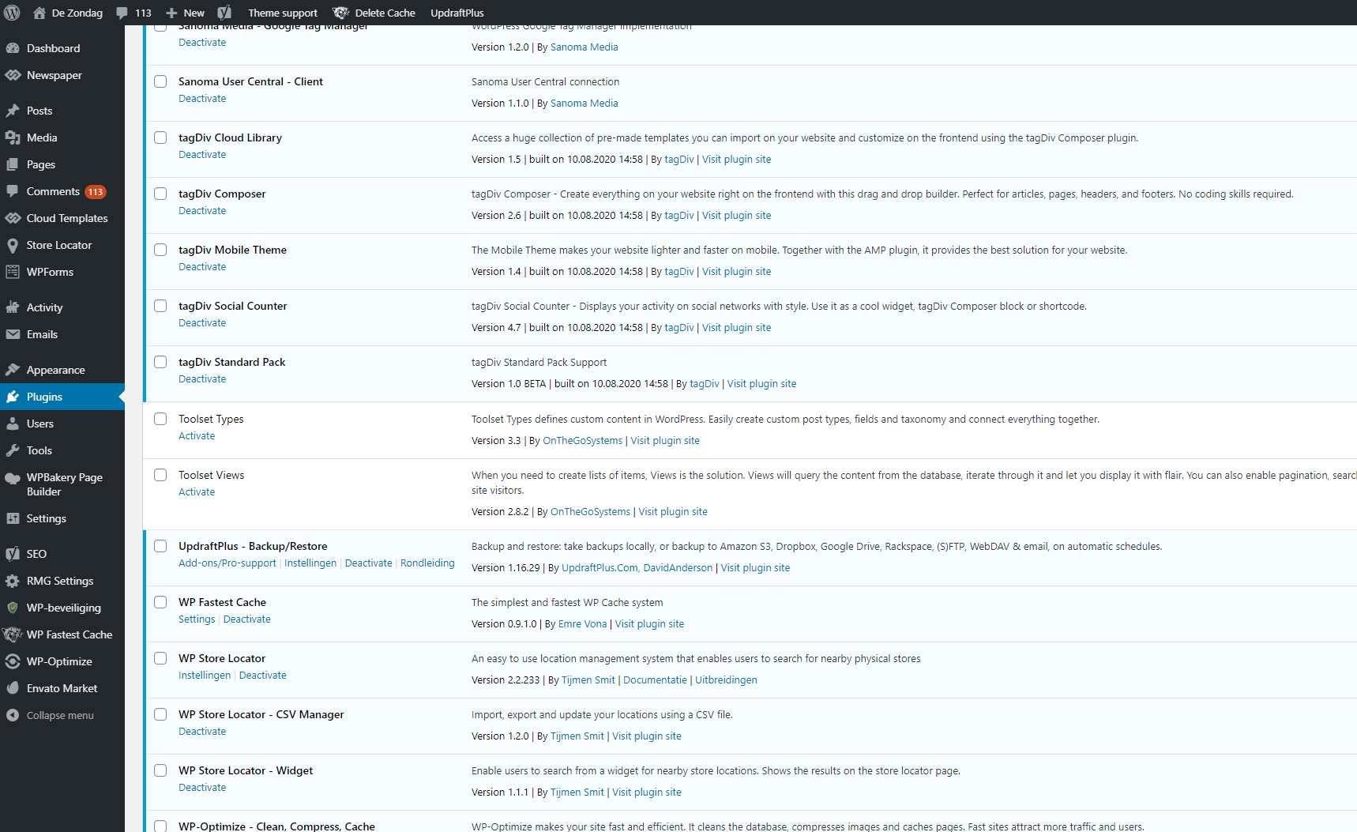Click the Cloud Templates icon
Image resolution: width=1357 pixels, height=832 pixels.
point(13,218)
